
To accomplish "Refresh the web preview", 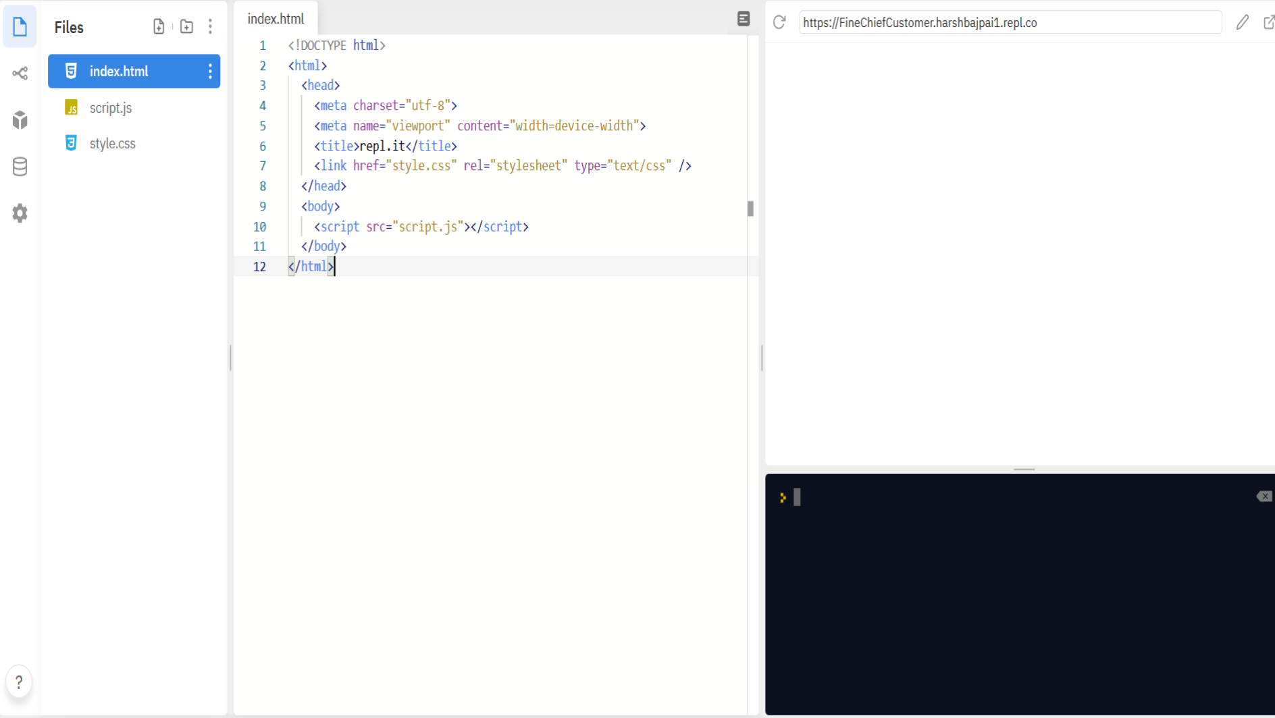I will tap(779, 22).
